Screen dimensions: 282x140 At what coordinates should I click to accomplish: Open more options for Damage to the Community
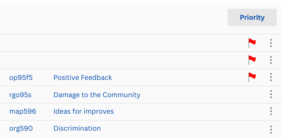click(x=271, y=94)
